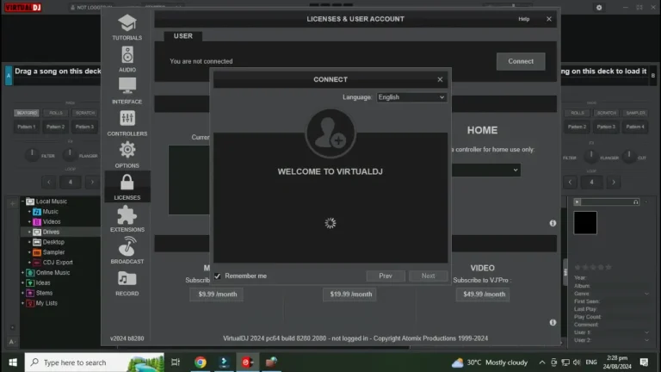Expand the Online Music folder
This screenshot has height=372, width=661.
click(x=22, y=273)
